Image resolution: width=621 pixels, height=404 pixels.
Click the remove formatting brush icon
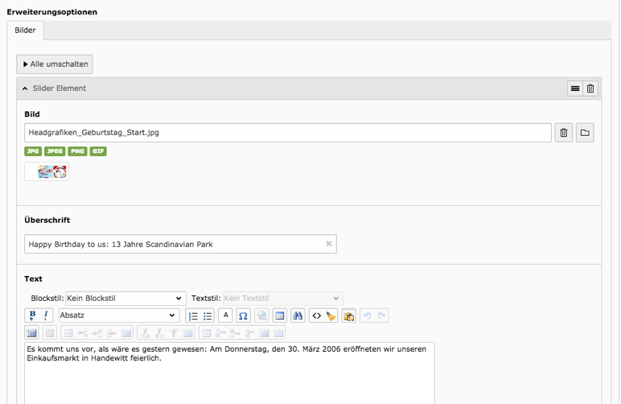click(x=331, y=315)
